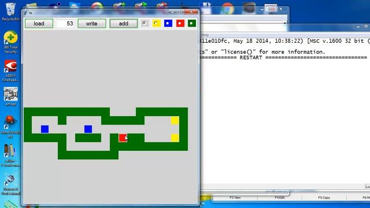Select the yellow radio button
370x208 pixels.
[156, 23]
